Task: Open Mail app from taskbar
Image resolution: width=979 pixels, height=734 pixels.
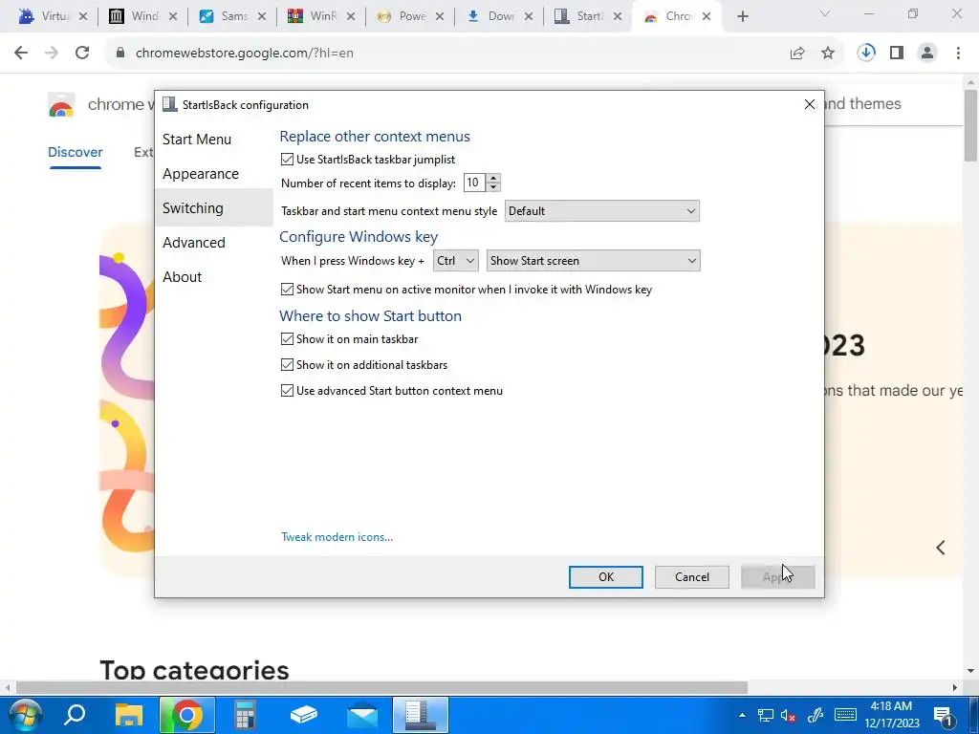Action: [362, 715]
